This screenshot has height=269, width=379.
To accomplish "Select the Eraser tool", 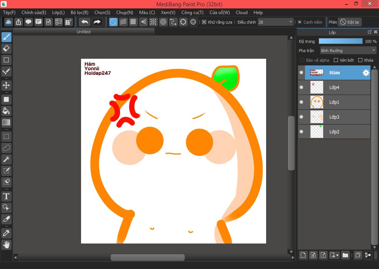I will point(6,48).
